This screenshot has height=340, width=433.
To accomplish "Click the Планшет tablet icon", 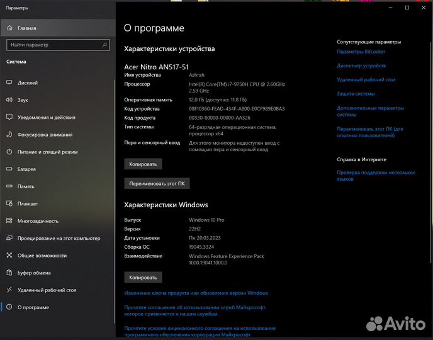I will [x=9, y=203].
